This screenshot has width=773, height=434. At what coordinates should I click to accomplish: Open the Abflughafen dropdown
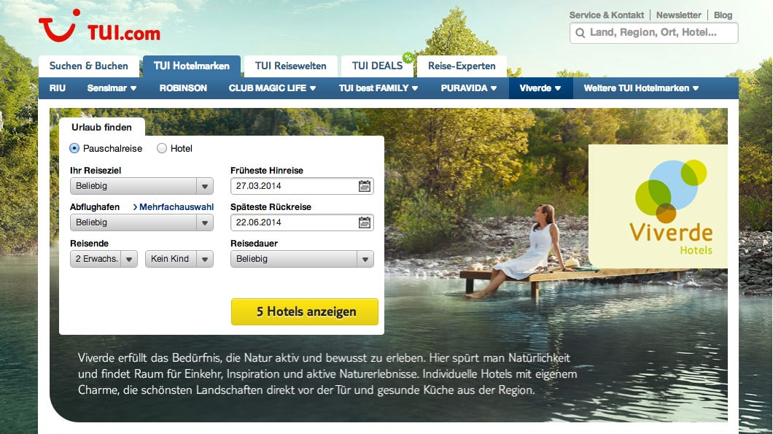click(x=141, y=222)
